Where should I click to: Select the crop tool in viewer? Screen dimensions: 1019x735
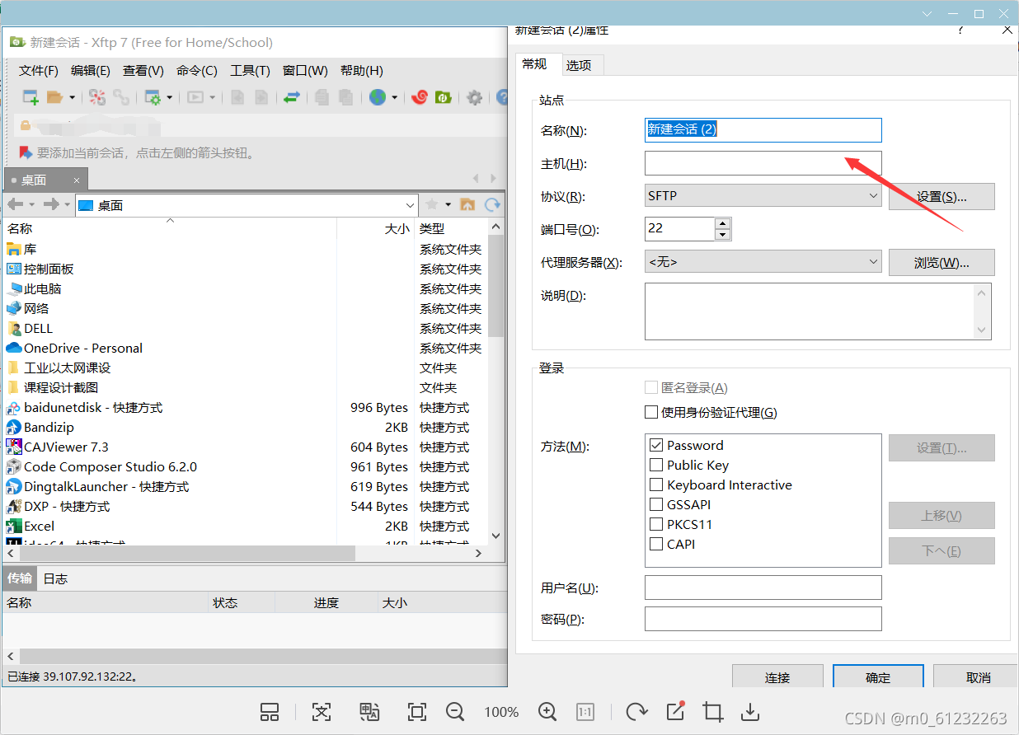click(x=712, y=712)
